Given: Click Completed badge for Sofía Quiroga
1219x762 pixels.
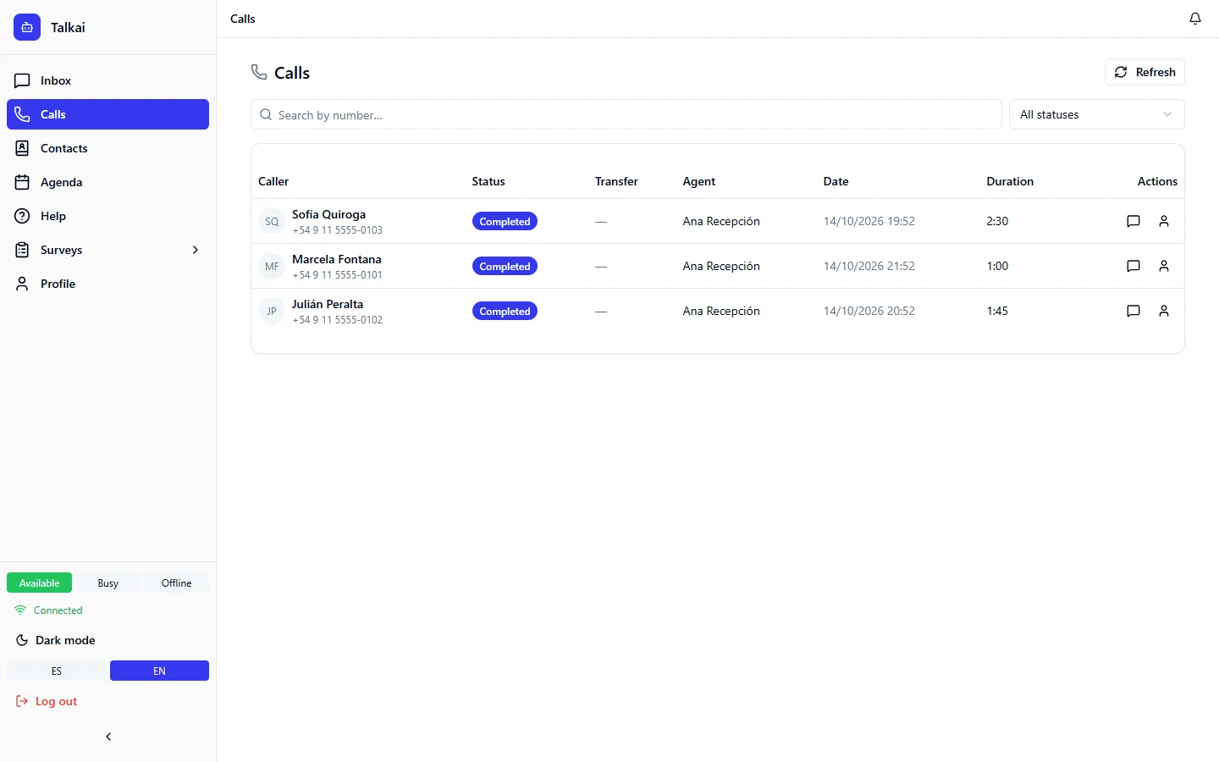Looking at the screenshot, I should (505, 221).
